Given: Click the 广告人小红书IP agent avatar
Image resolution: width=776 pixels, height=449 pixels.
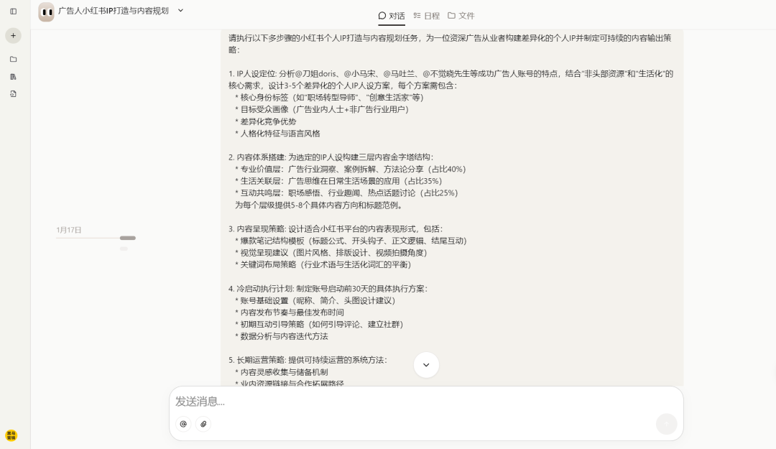Looking at the screenshot, I should (x=47, y=11).
